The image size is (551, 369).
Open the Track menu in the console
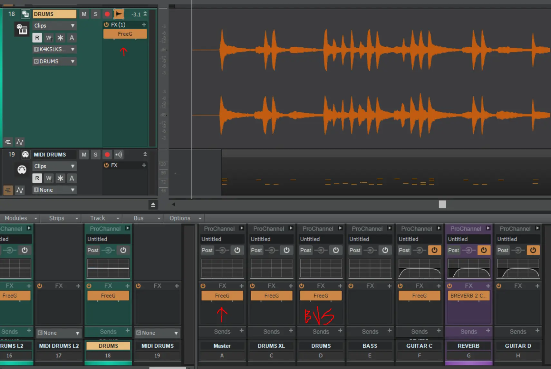102,218
